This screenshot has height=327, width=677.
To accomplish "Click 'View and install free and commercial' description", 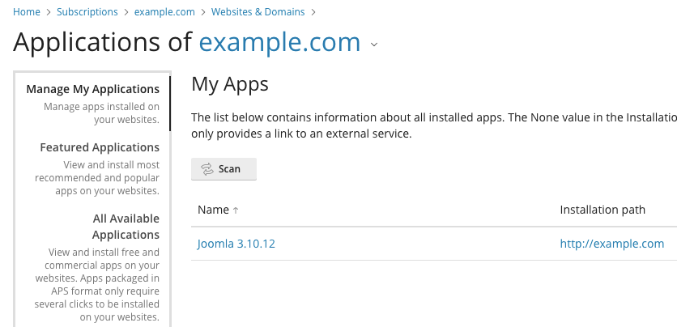I will (96, 285).
